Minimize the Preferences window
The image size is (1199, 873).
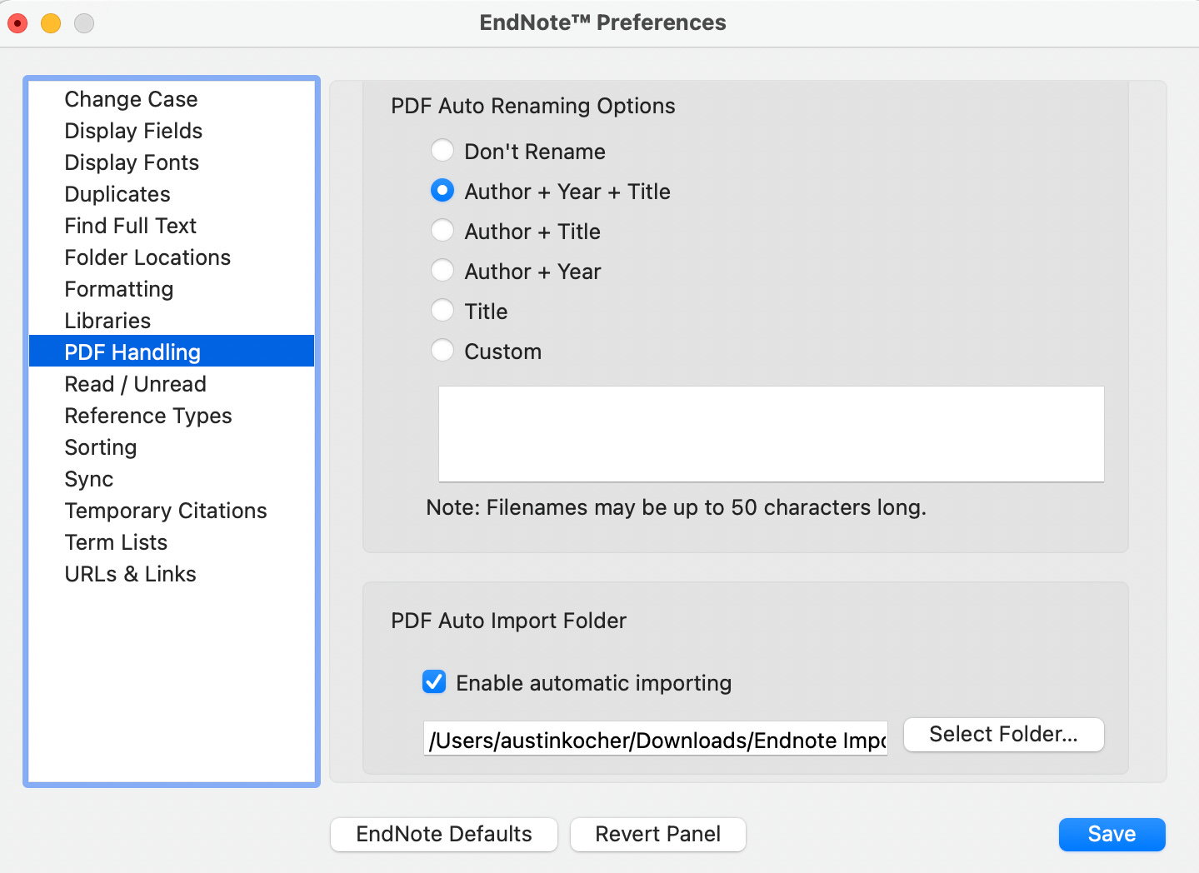pos(51,23)
